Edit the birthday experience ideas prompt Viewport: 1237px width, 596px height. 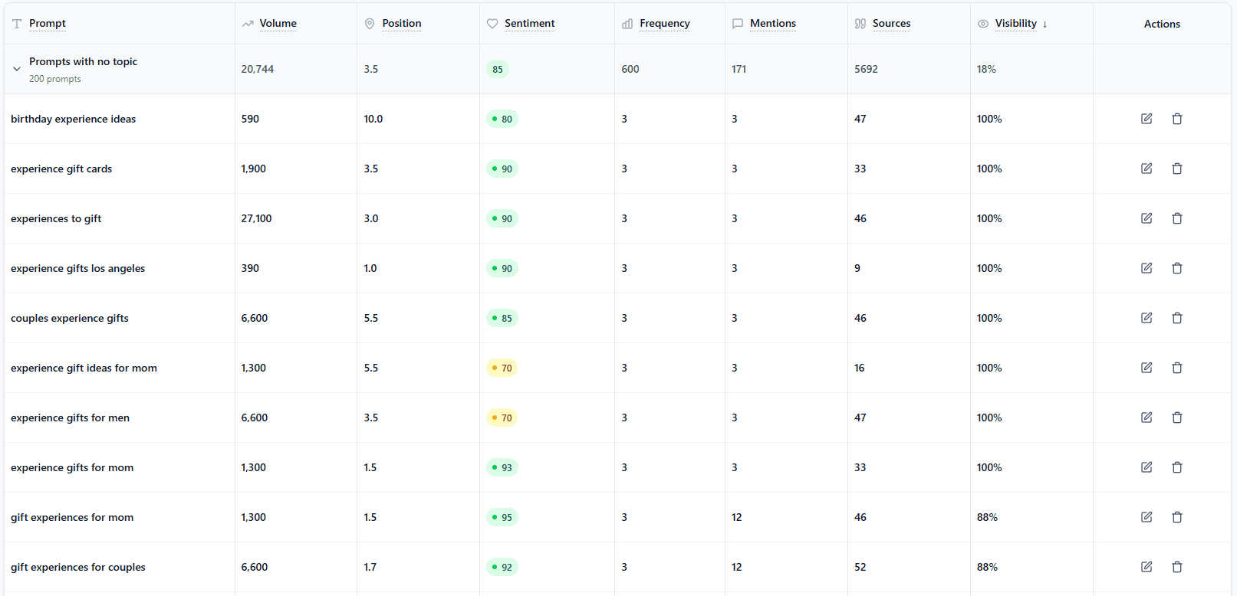click(1147, 119)
